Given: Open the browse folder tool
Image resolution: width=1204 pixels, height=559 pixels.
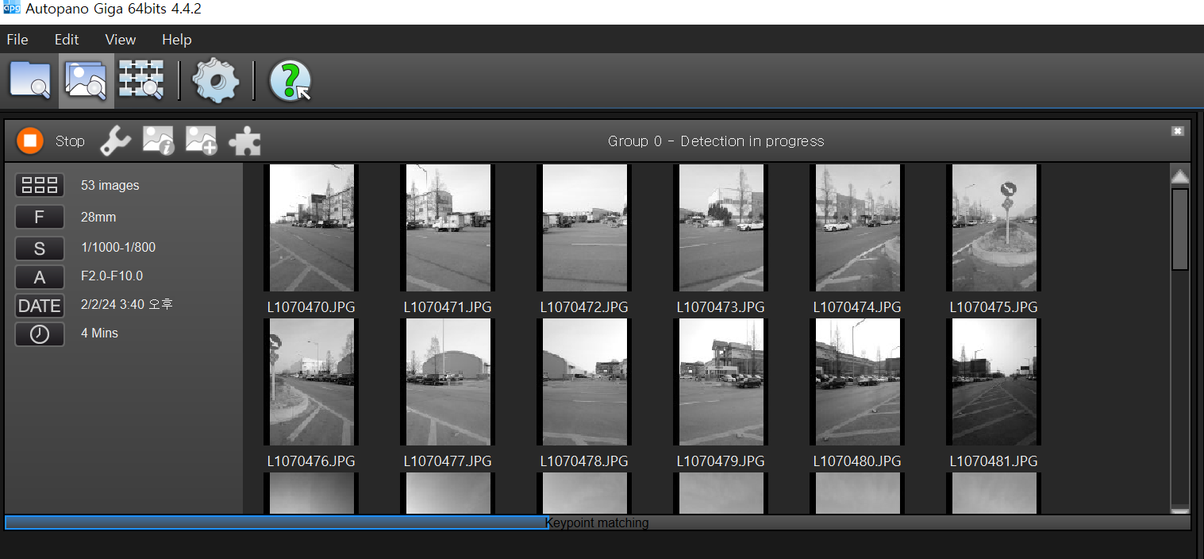Looking at the screenshot, I should point(30,81).
